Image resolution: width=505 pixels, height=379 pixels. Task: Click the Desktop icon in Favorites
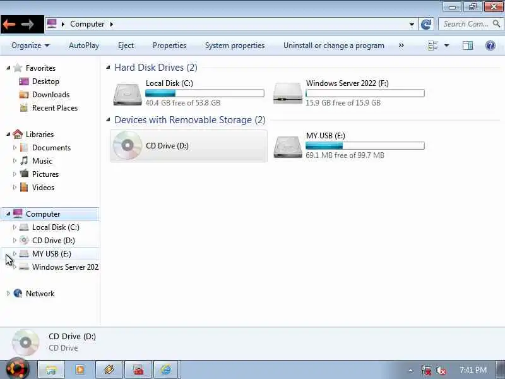click(x=24, y=81)
